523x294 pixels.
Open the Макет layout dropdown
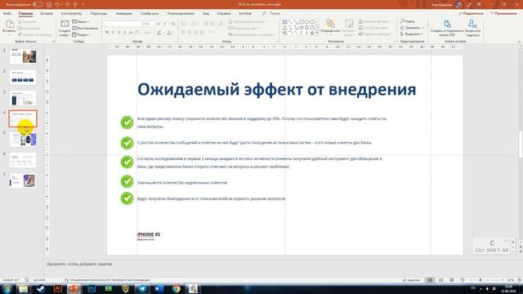[x=81, y=22]
